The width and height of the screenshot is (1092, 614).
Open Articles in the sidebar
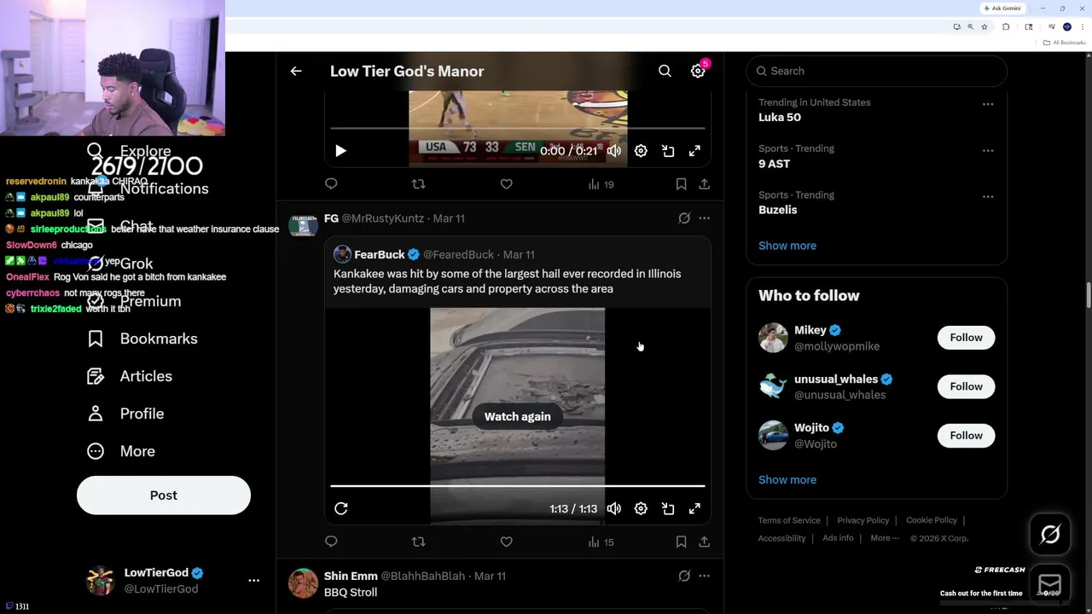click(x=130, y=376)
